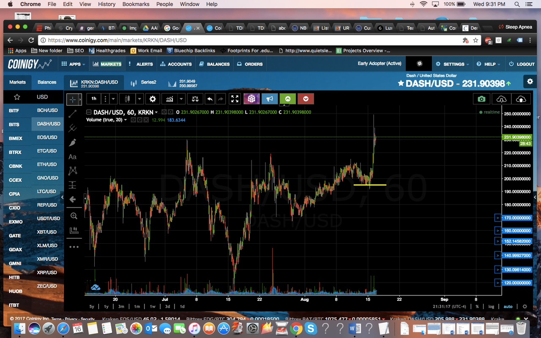Viewport: 541px width, 338px height.
Task: Select the brush drawing tool
Action: 73,142
